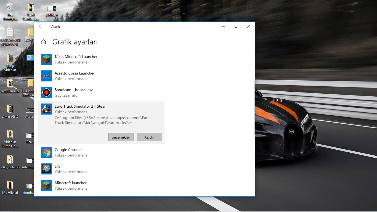Open the Settings home page icon

click(43, 42)
